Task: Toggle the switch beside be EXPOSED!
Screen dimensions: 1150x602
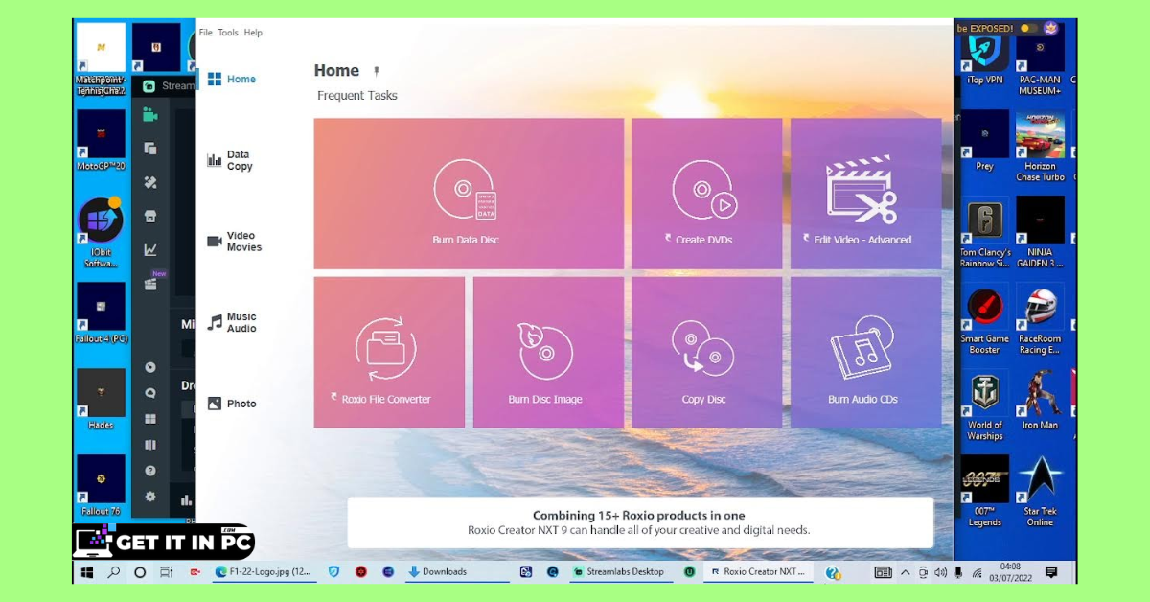Action: click(x=1029, y=28)
